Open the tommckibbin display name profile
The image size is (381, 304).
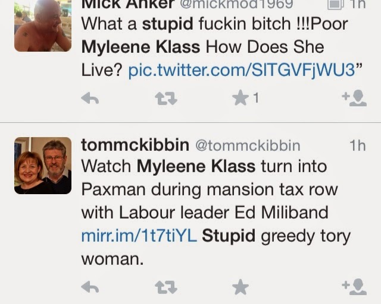coord(135,145)
